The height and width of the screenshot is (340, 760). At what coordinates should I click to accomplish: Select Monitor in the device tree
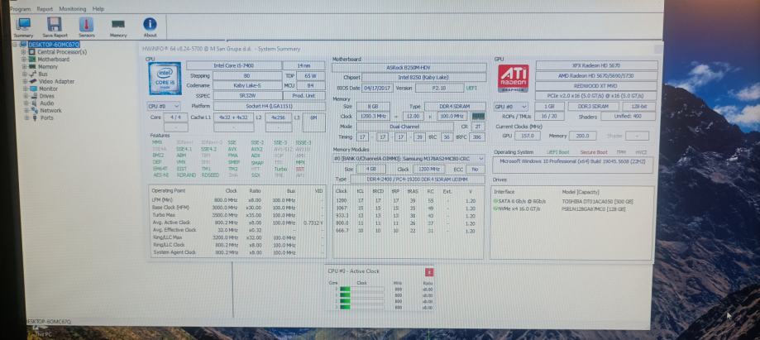point(49,89)
